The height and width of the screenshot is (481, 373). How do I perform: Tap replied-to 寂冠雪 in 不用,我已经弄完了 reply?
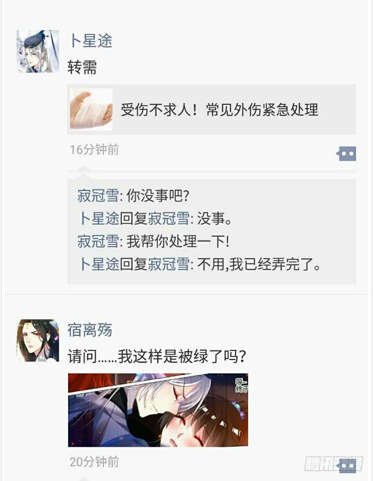coord(169,264)
